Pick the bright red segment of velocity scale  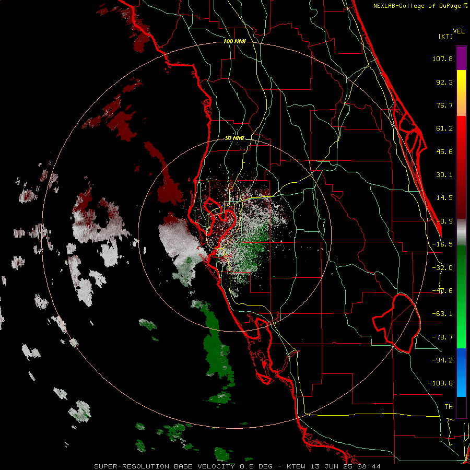pyautogui.click(x=461, y=167)
